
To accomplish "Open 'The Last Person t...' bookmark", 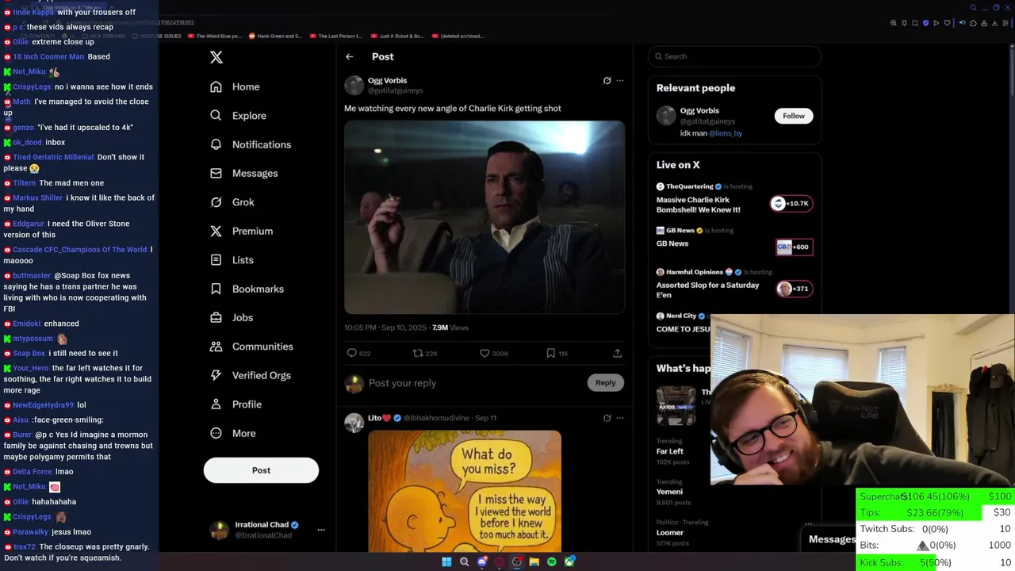I will (336, 36).
